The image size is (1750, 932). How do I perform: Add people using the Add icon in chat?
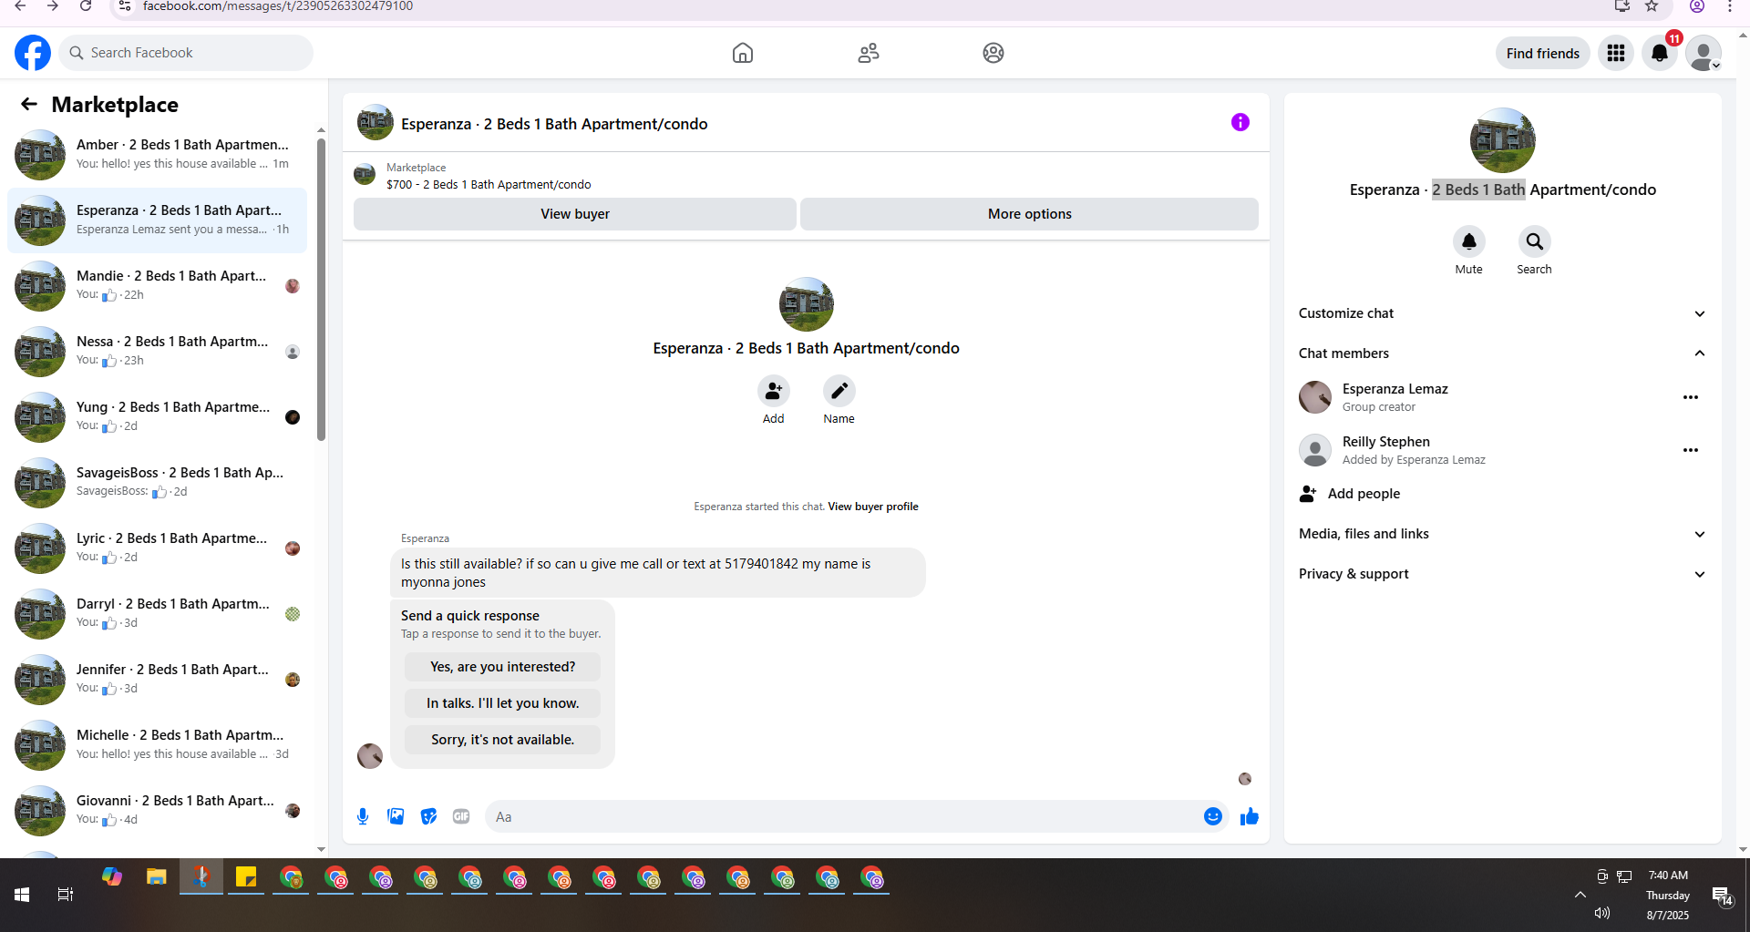click(x=773, y=391)
